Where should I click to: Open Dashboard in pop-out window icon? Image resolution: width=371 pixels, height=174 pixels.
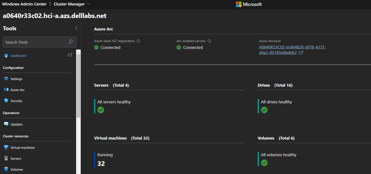pyautogui.click(x=70, y=55)
